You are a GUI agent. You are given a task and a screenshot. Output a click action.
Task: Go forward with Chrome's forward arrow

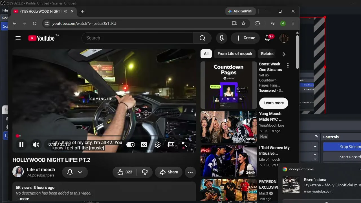tap(25, 23)
